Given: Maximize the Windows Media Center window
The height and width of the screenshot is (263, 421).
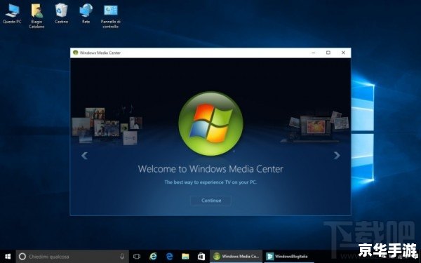Looking at the screenshot, I should coord(328,53).
